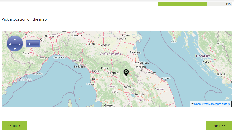Click the black location pin marker

pyautogui.click(x=126, y=73)
